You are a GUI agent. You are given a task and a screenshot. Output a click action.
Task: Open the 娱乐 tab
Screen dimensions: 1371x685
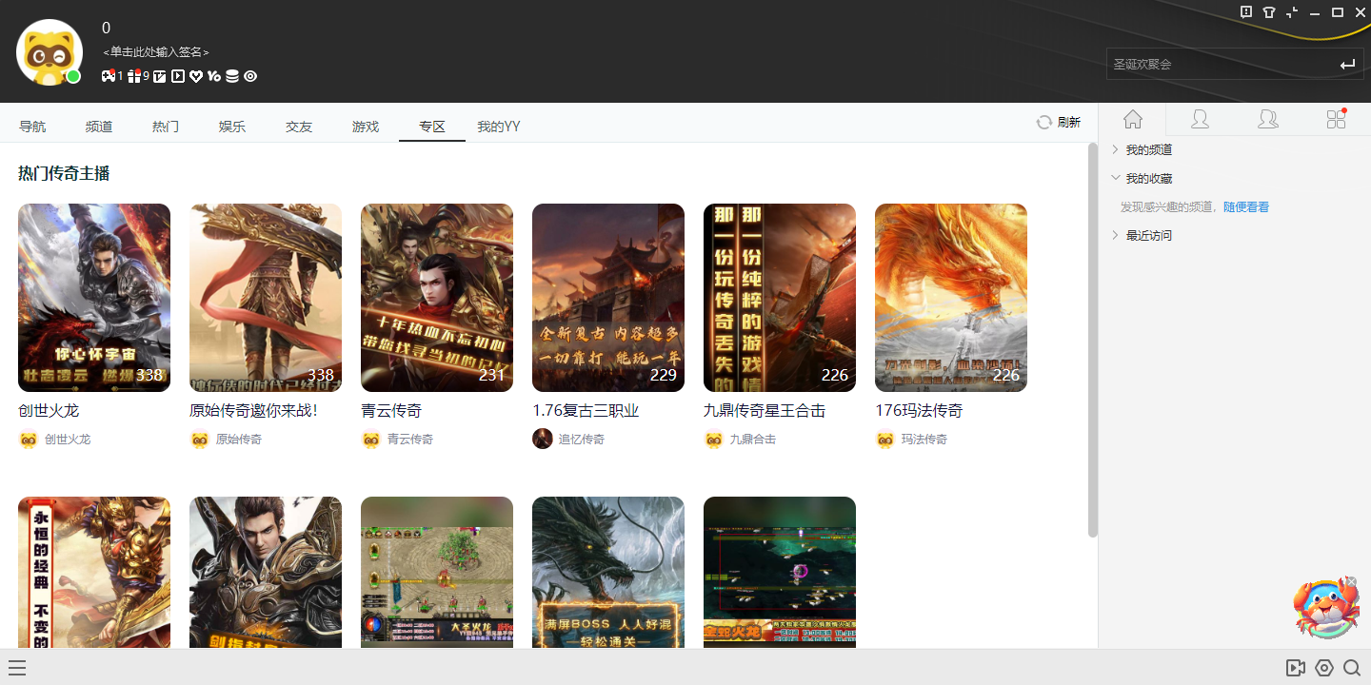pos(232,127)
